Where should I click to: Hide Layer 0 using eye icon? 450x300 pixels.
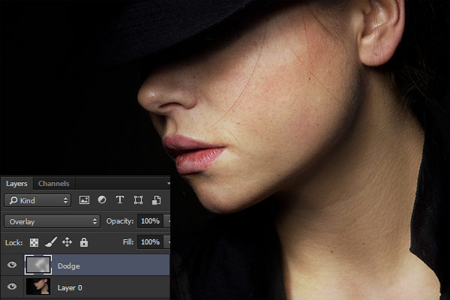[x=12, y=287]
